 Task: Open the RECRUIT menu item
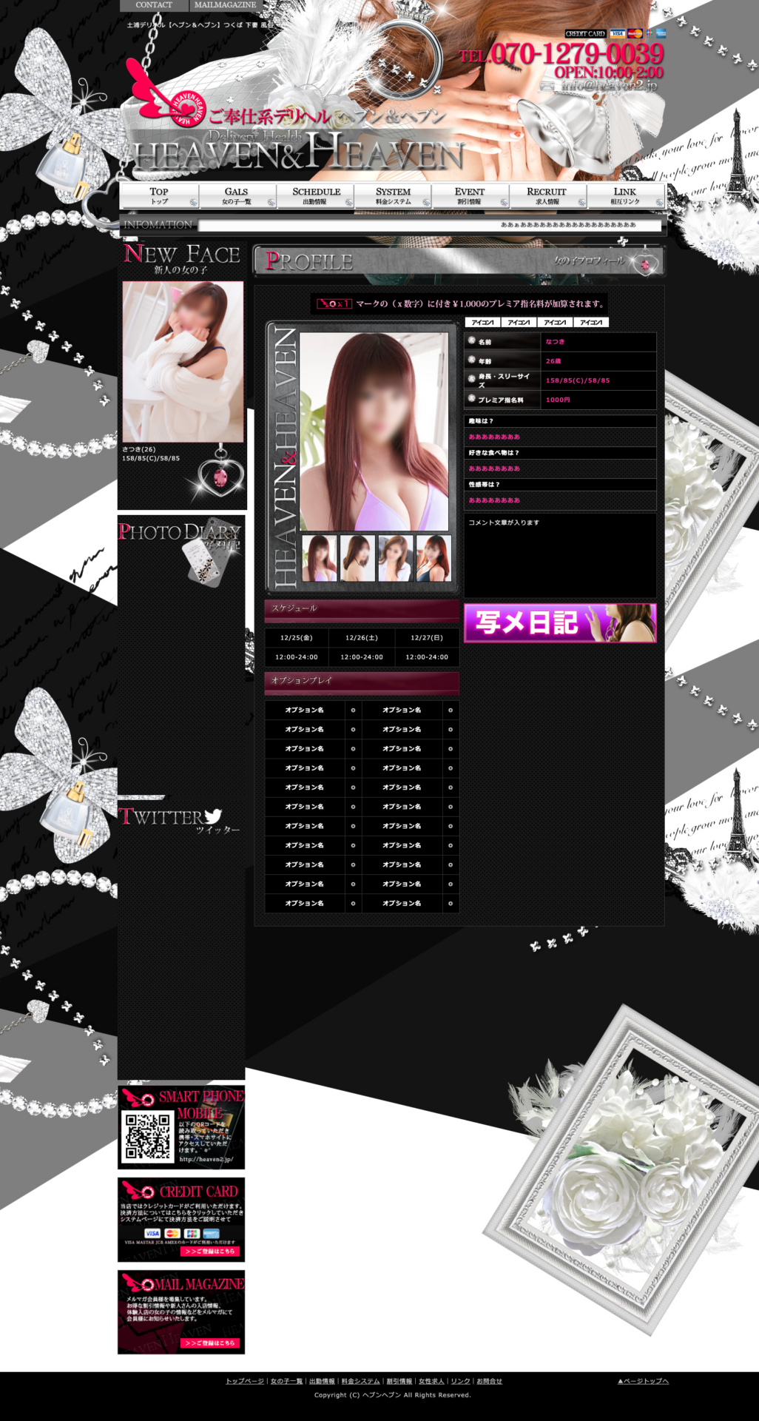click(x=547, y=196)
